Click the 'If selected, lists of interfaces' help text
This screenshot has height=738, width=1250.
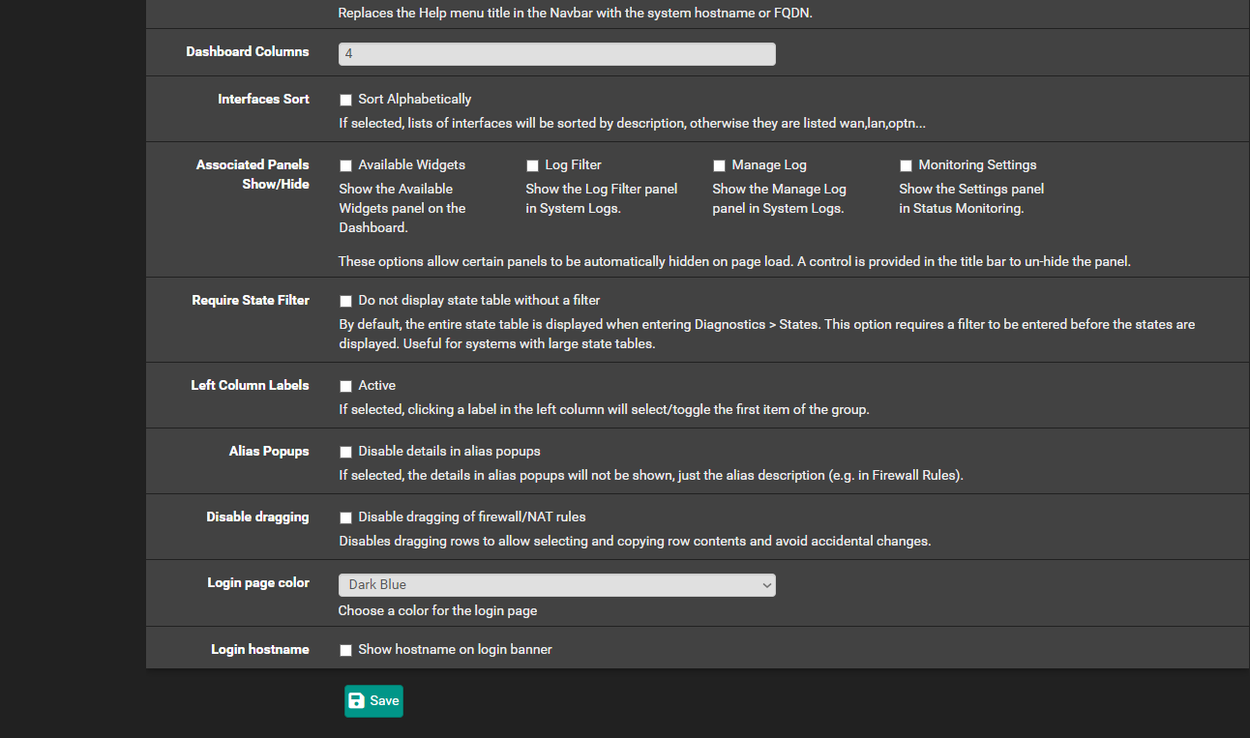pyautogui.click(x=633, y=123)
